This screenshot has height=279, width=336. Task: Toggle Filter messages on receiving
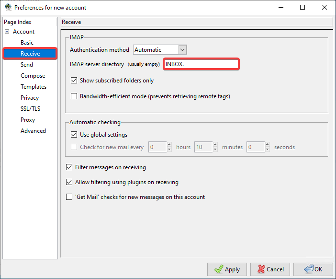coord(69,168)
